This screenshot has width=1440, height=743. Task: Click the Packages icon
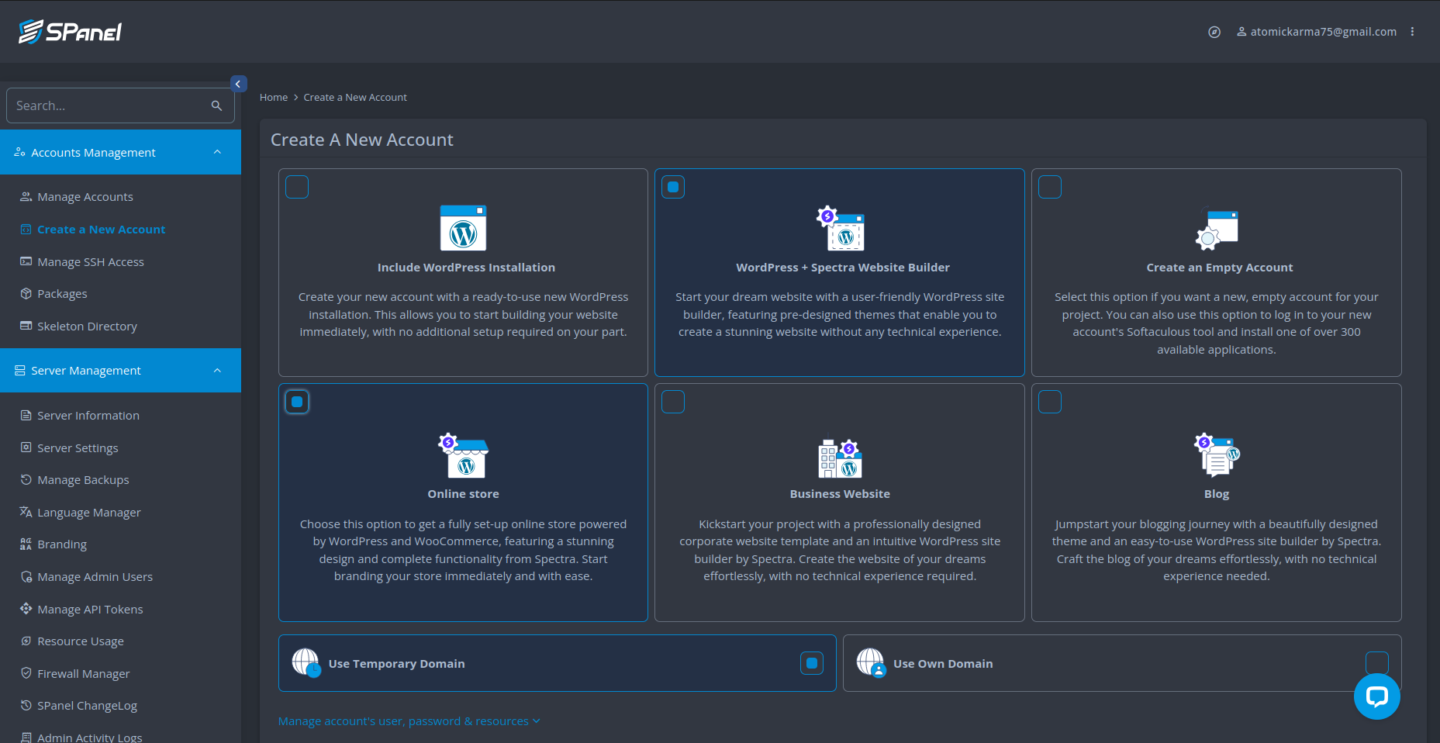(24, 293)
